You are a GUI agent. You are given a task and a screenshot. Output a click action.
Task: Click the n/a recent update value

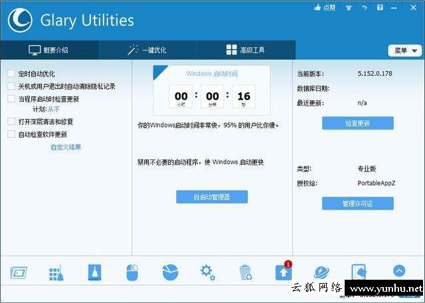[x=362, y=103]
